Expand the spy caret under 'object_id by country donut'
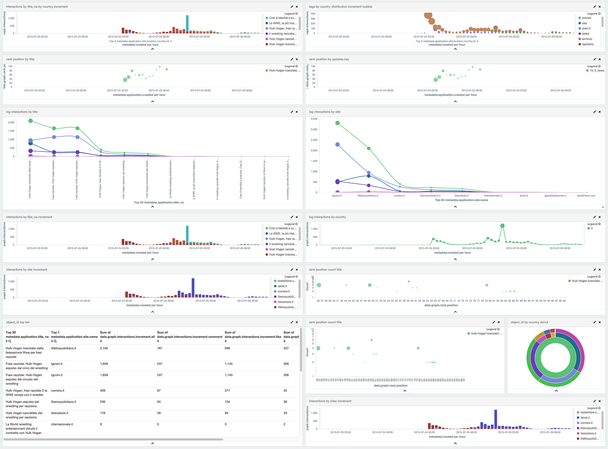 (x=556, y=391)
